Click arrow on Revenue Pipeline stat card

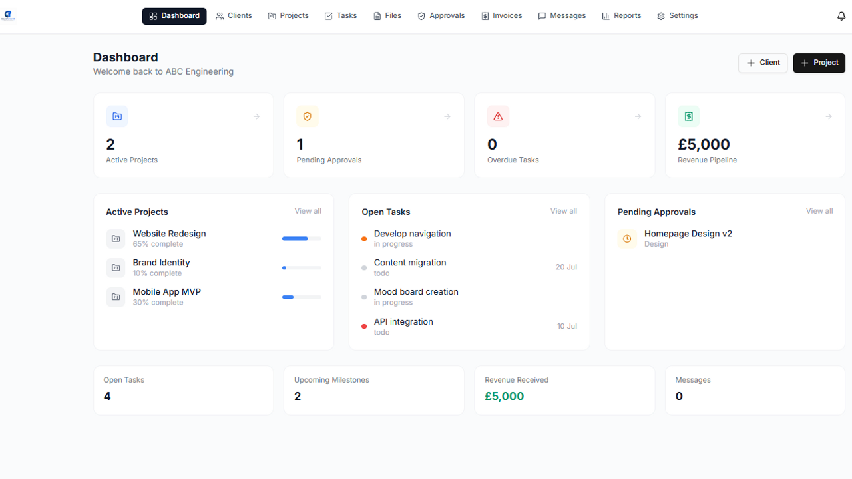[829, 116]
